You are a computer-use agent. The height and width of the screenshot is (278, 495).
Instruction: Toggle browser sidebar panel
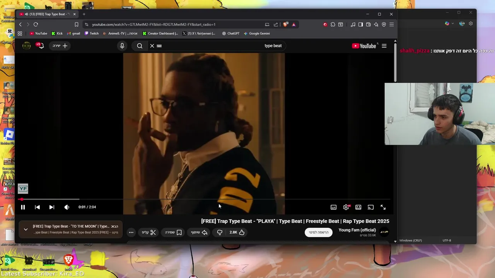click(x=360, y=24)
